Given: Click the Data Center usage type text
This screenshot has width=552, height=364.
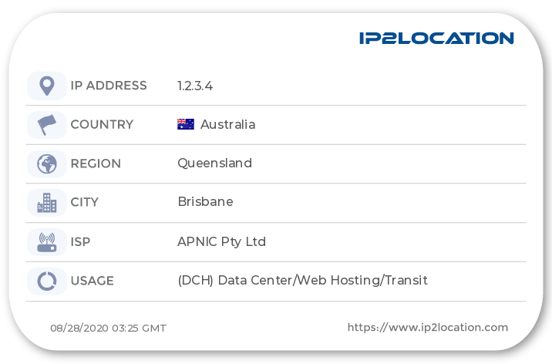Looking at the screenshot, I should [x=302, y=281].
